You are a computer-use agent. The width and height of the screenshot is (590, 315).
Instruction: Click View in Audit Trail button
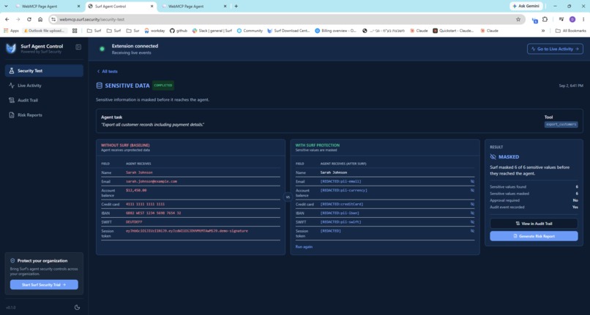coord(534,224)
